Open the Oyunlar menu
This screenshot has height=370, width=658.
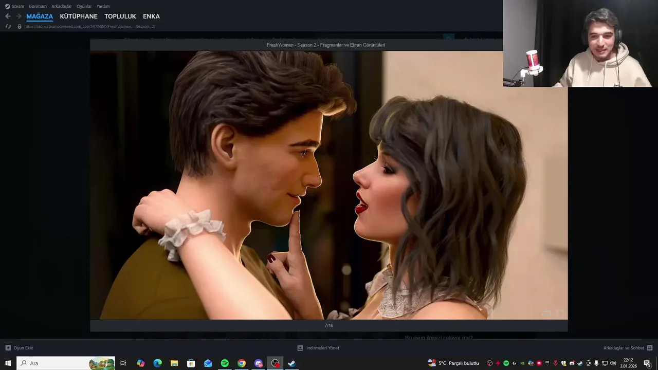84,6
